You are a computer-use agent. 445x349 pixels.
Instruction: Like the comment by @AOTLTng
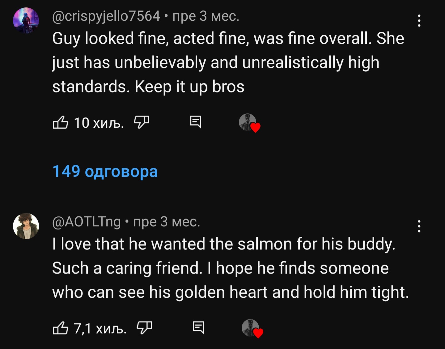click(x=60, y=328)
